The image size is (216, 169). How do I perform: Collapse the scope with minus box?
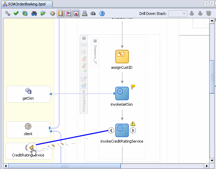[x=84, y=38]
